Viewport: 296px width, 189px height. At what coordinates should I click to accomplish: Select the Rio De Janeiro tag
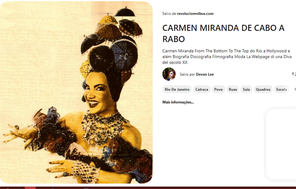(x=177, y=90)
